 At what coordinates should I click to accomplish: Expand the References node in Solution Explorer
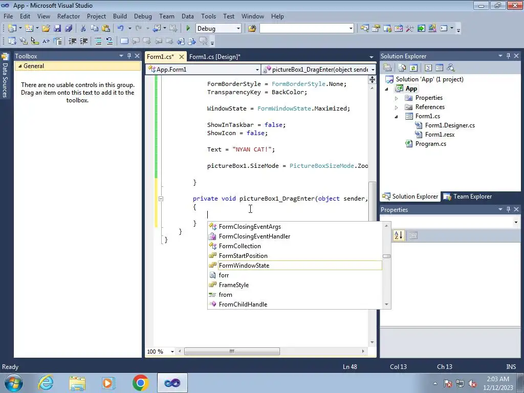click(397, 107)
